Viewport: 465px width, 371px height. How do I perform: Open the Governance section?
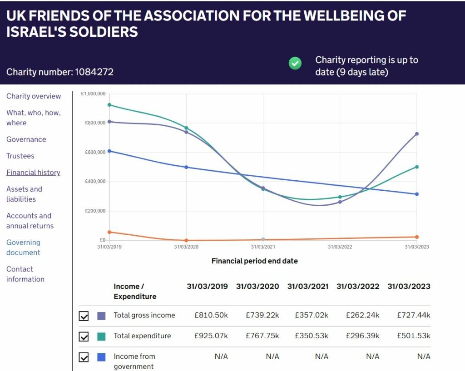click(x=26, y=139)
